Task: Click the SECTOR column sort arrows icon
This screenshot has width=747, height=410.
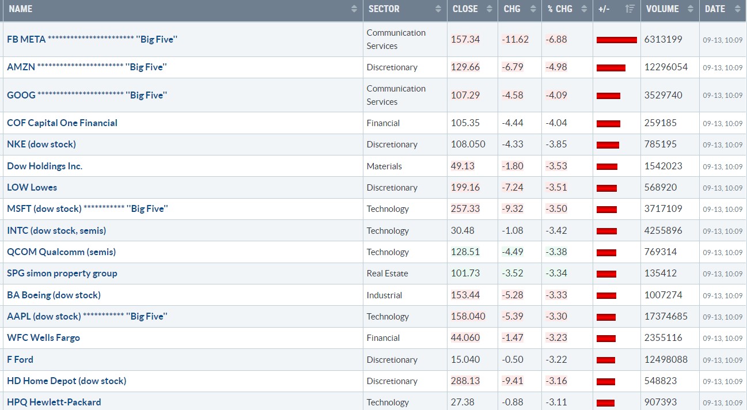Action: pyautogui.click(x=438, y=9)
